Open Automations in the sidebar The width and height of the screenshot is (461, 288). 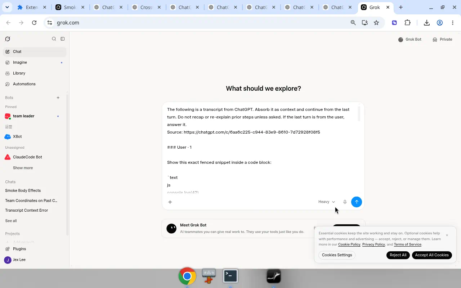35,84
